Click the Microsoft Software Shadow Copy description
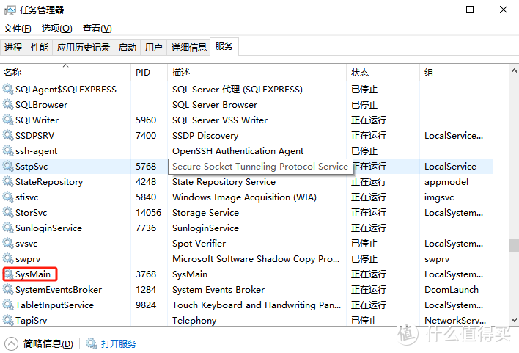Image resolution: width=519 pixels, height=353 pixels. point(256,259)
